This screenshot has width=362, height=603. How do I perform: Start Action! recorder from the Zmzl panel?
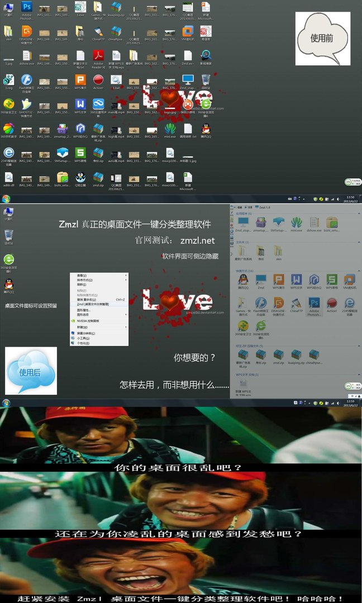point(332,304)
